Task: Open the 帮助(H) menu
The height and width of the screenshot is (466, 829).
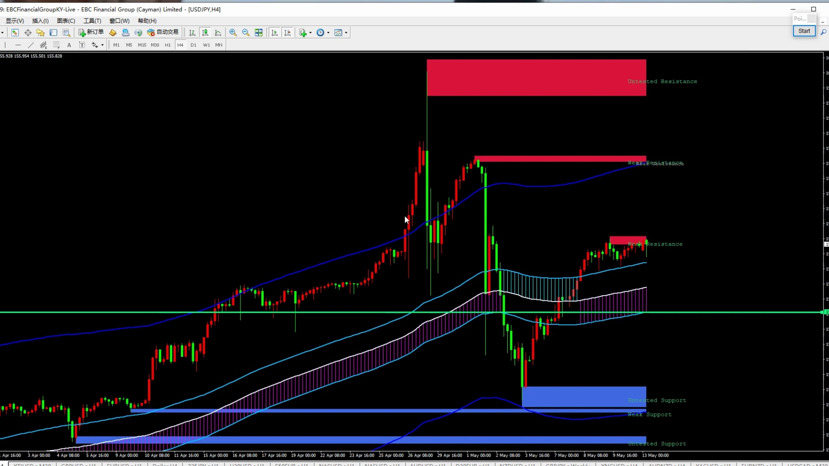Action: click(x=147, y=21)
